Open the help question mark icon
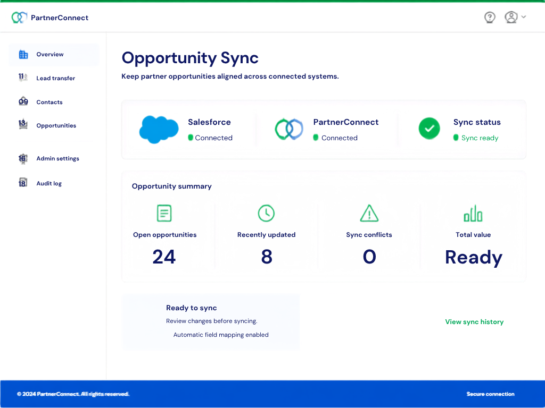The width and height of the screenshot is (545, 408). click(490, 18)
